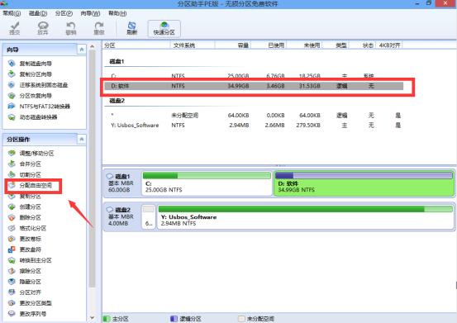Click the 状态 column header
The width and height of the screenshot is (457, 323).
click(x=363, y=45)
